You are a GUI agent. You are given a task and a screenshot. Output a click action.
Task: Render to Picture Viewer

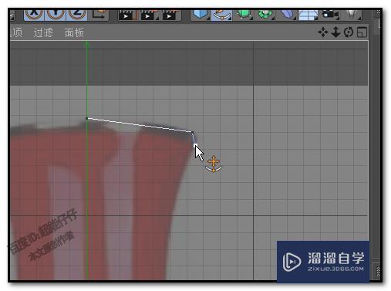point(149,15)
